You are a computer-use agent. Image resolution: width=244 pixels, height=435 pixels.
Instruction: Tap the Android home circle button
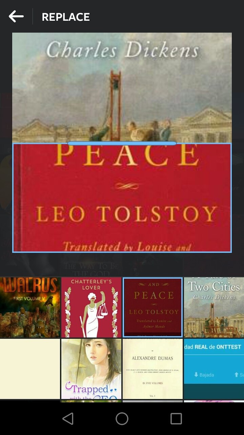pos(122,419)
